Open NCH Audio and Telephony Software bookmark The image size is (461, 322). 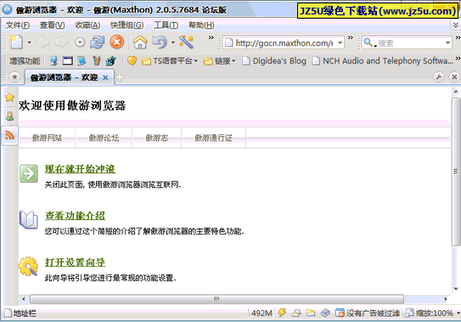point(383,61)
